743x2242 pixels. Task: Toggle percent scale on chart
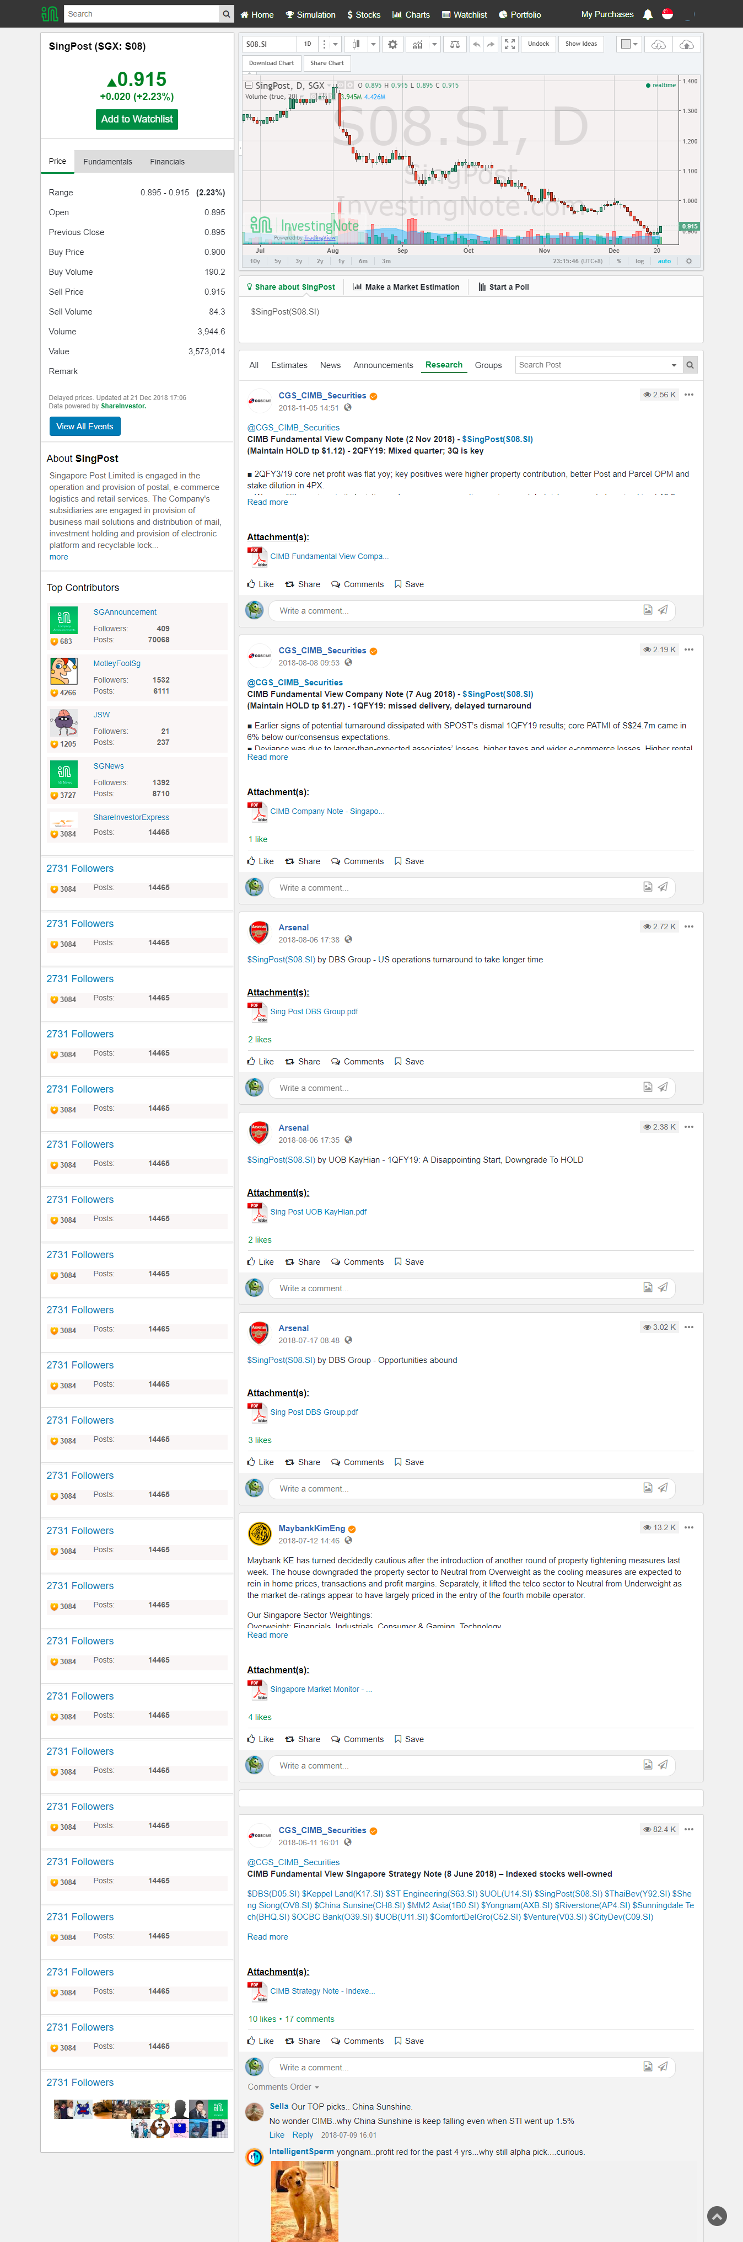point(619,261)
